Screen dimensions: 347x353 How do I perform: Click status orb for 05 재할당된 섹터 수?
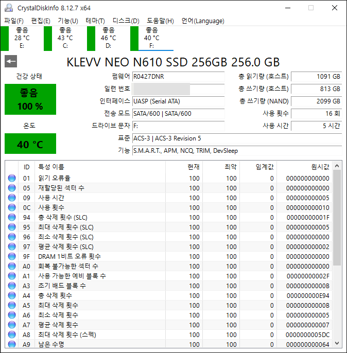(x=12, y=188)
